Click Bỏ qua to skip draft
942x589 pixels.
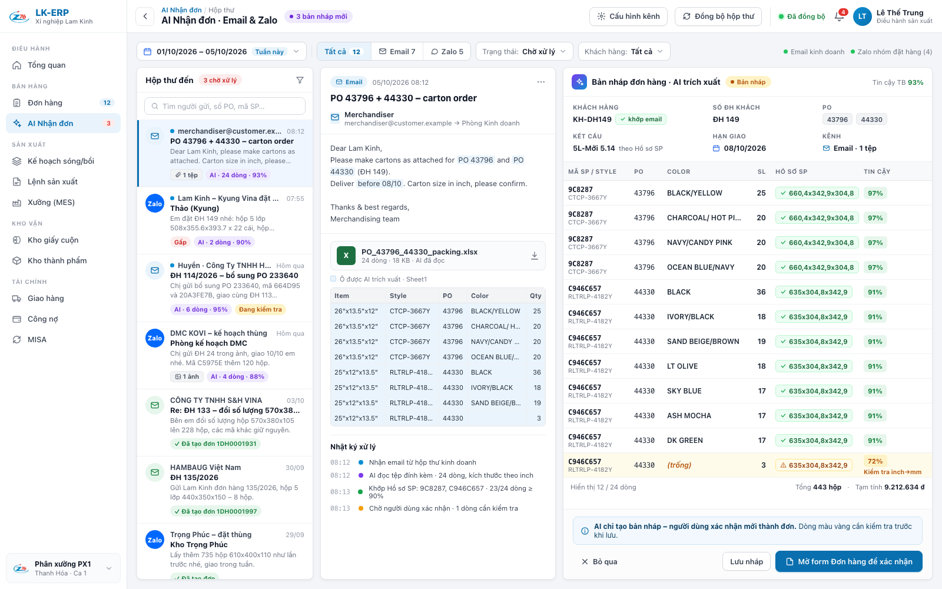[599, 561]
